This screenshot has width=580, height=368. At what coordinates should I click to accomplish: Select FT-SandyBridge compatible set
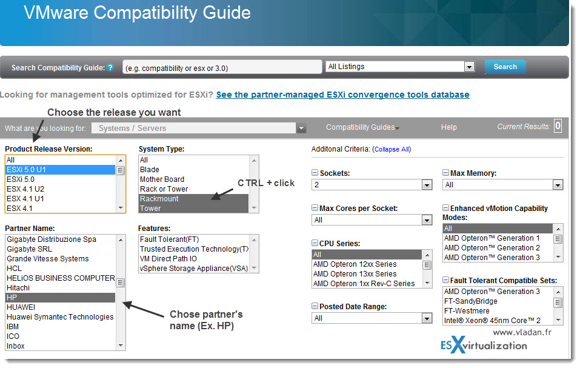point(498,301)
